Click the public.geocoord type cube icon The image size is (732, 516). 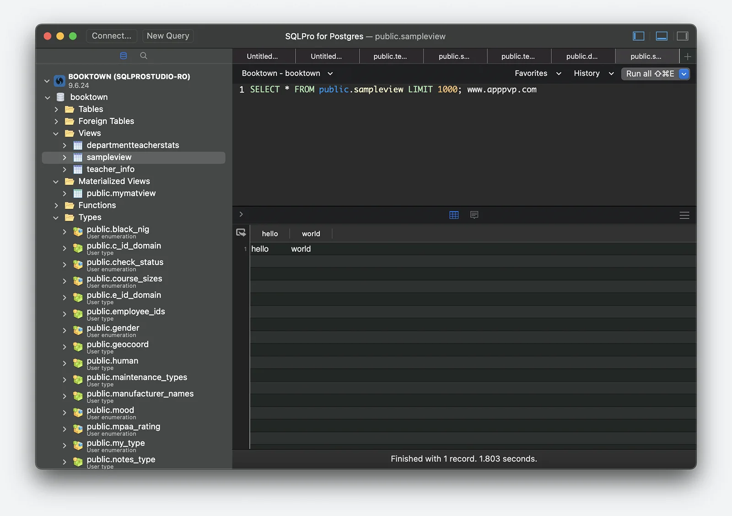tap(78, 347)
